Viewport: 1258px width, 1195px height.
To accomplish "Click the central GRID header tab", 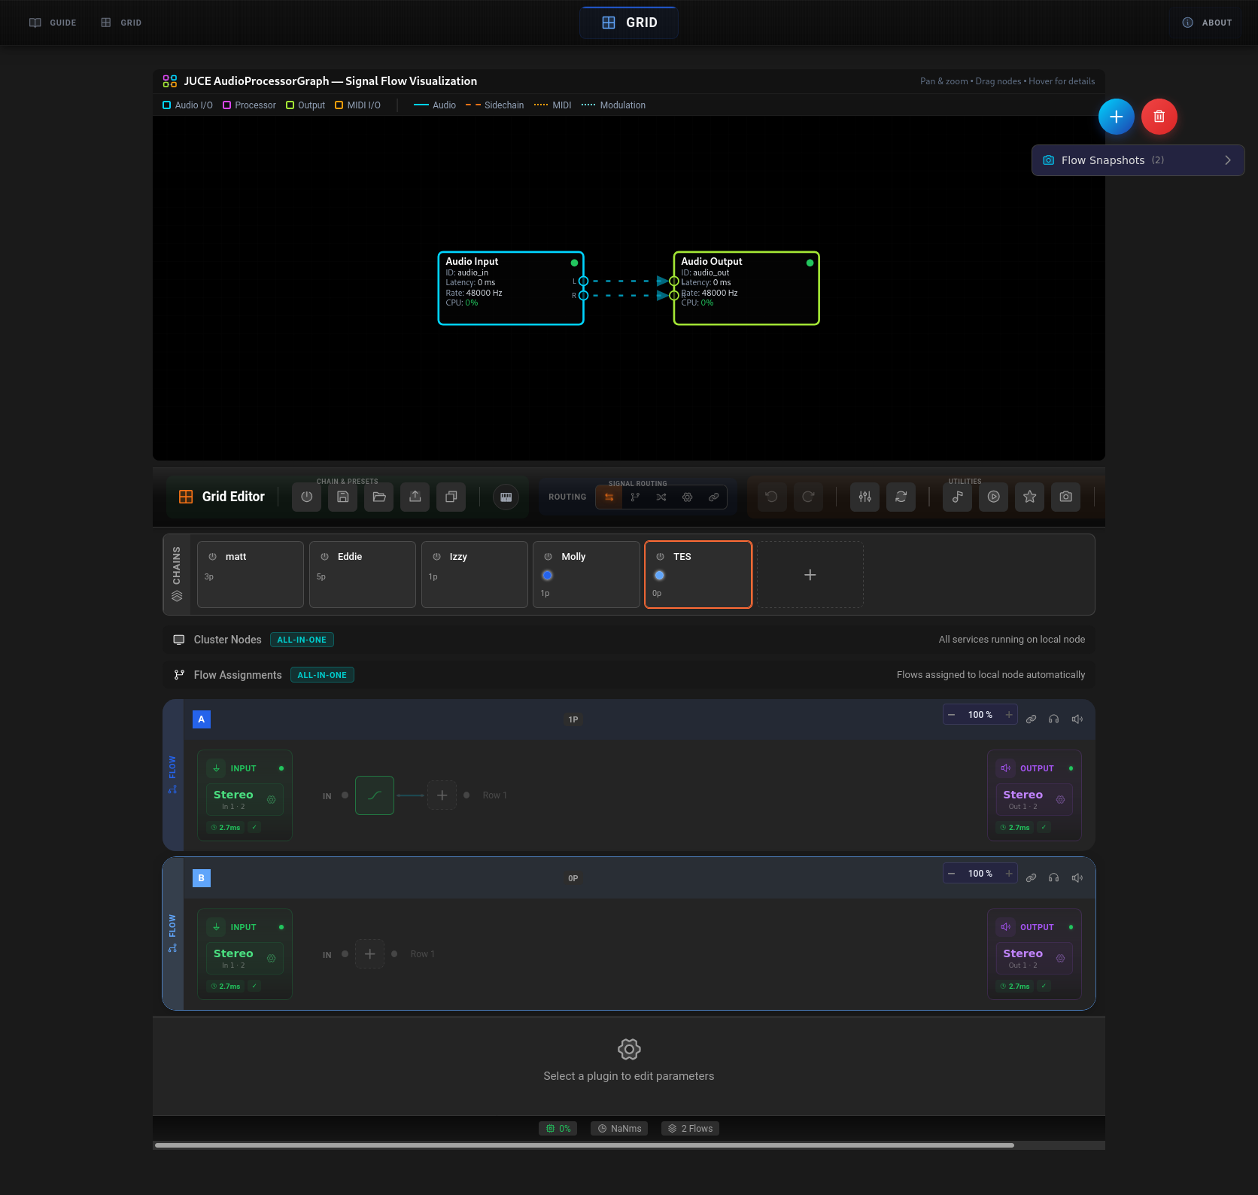I will coord(629,23).
